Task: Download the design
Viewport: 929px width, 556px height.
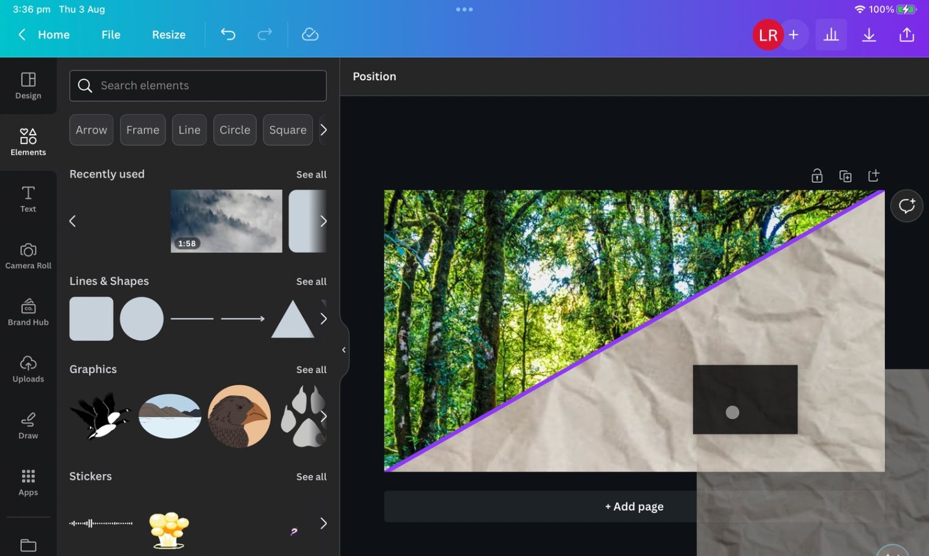Action: [868, 34]
